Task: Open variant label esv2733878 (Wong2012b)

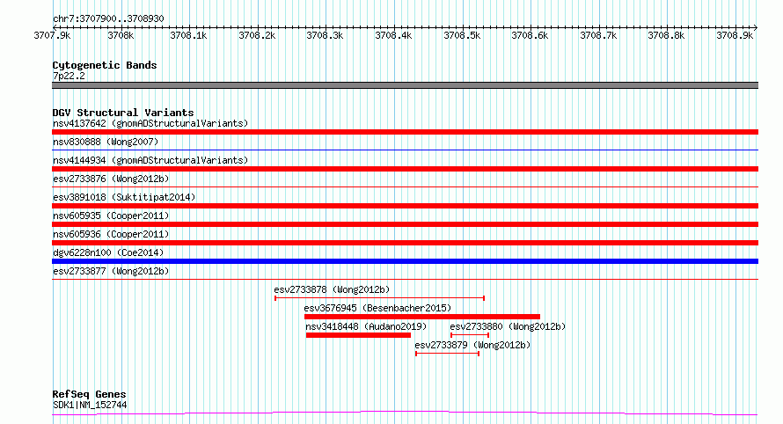Action: pos(332,289)
